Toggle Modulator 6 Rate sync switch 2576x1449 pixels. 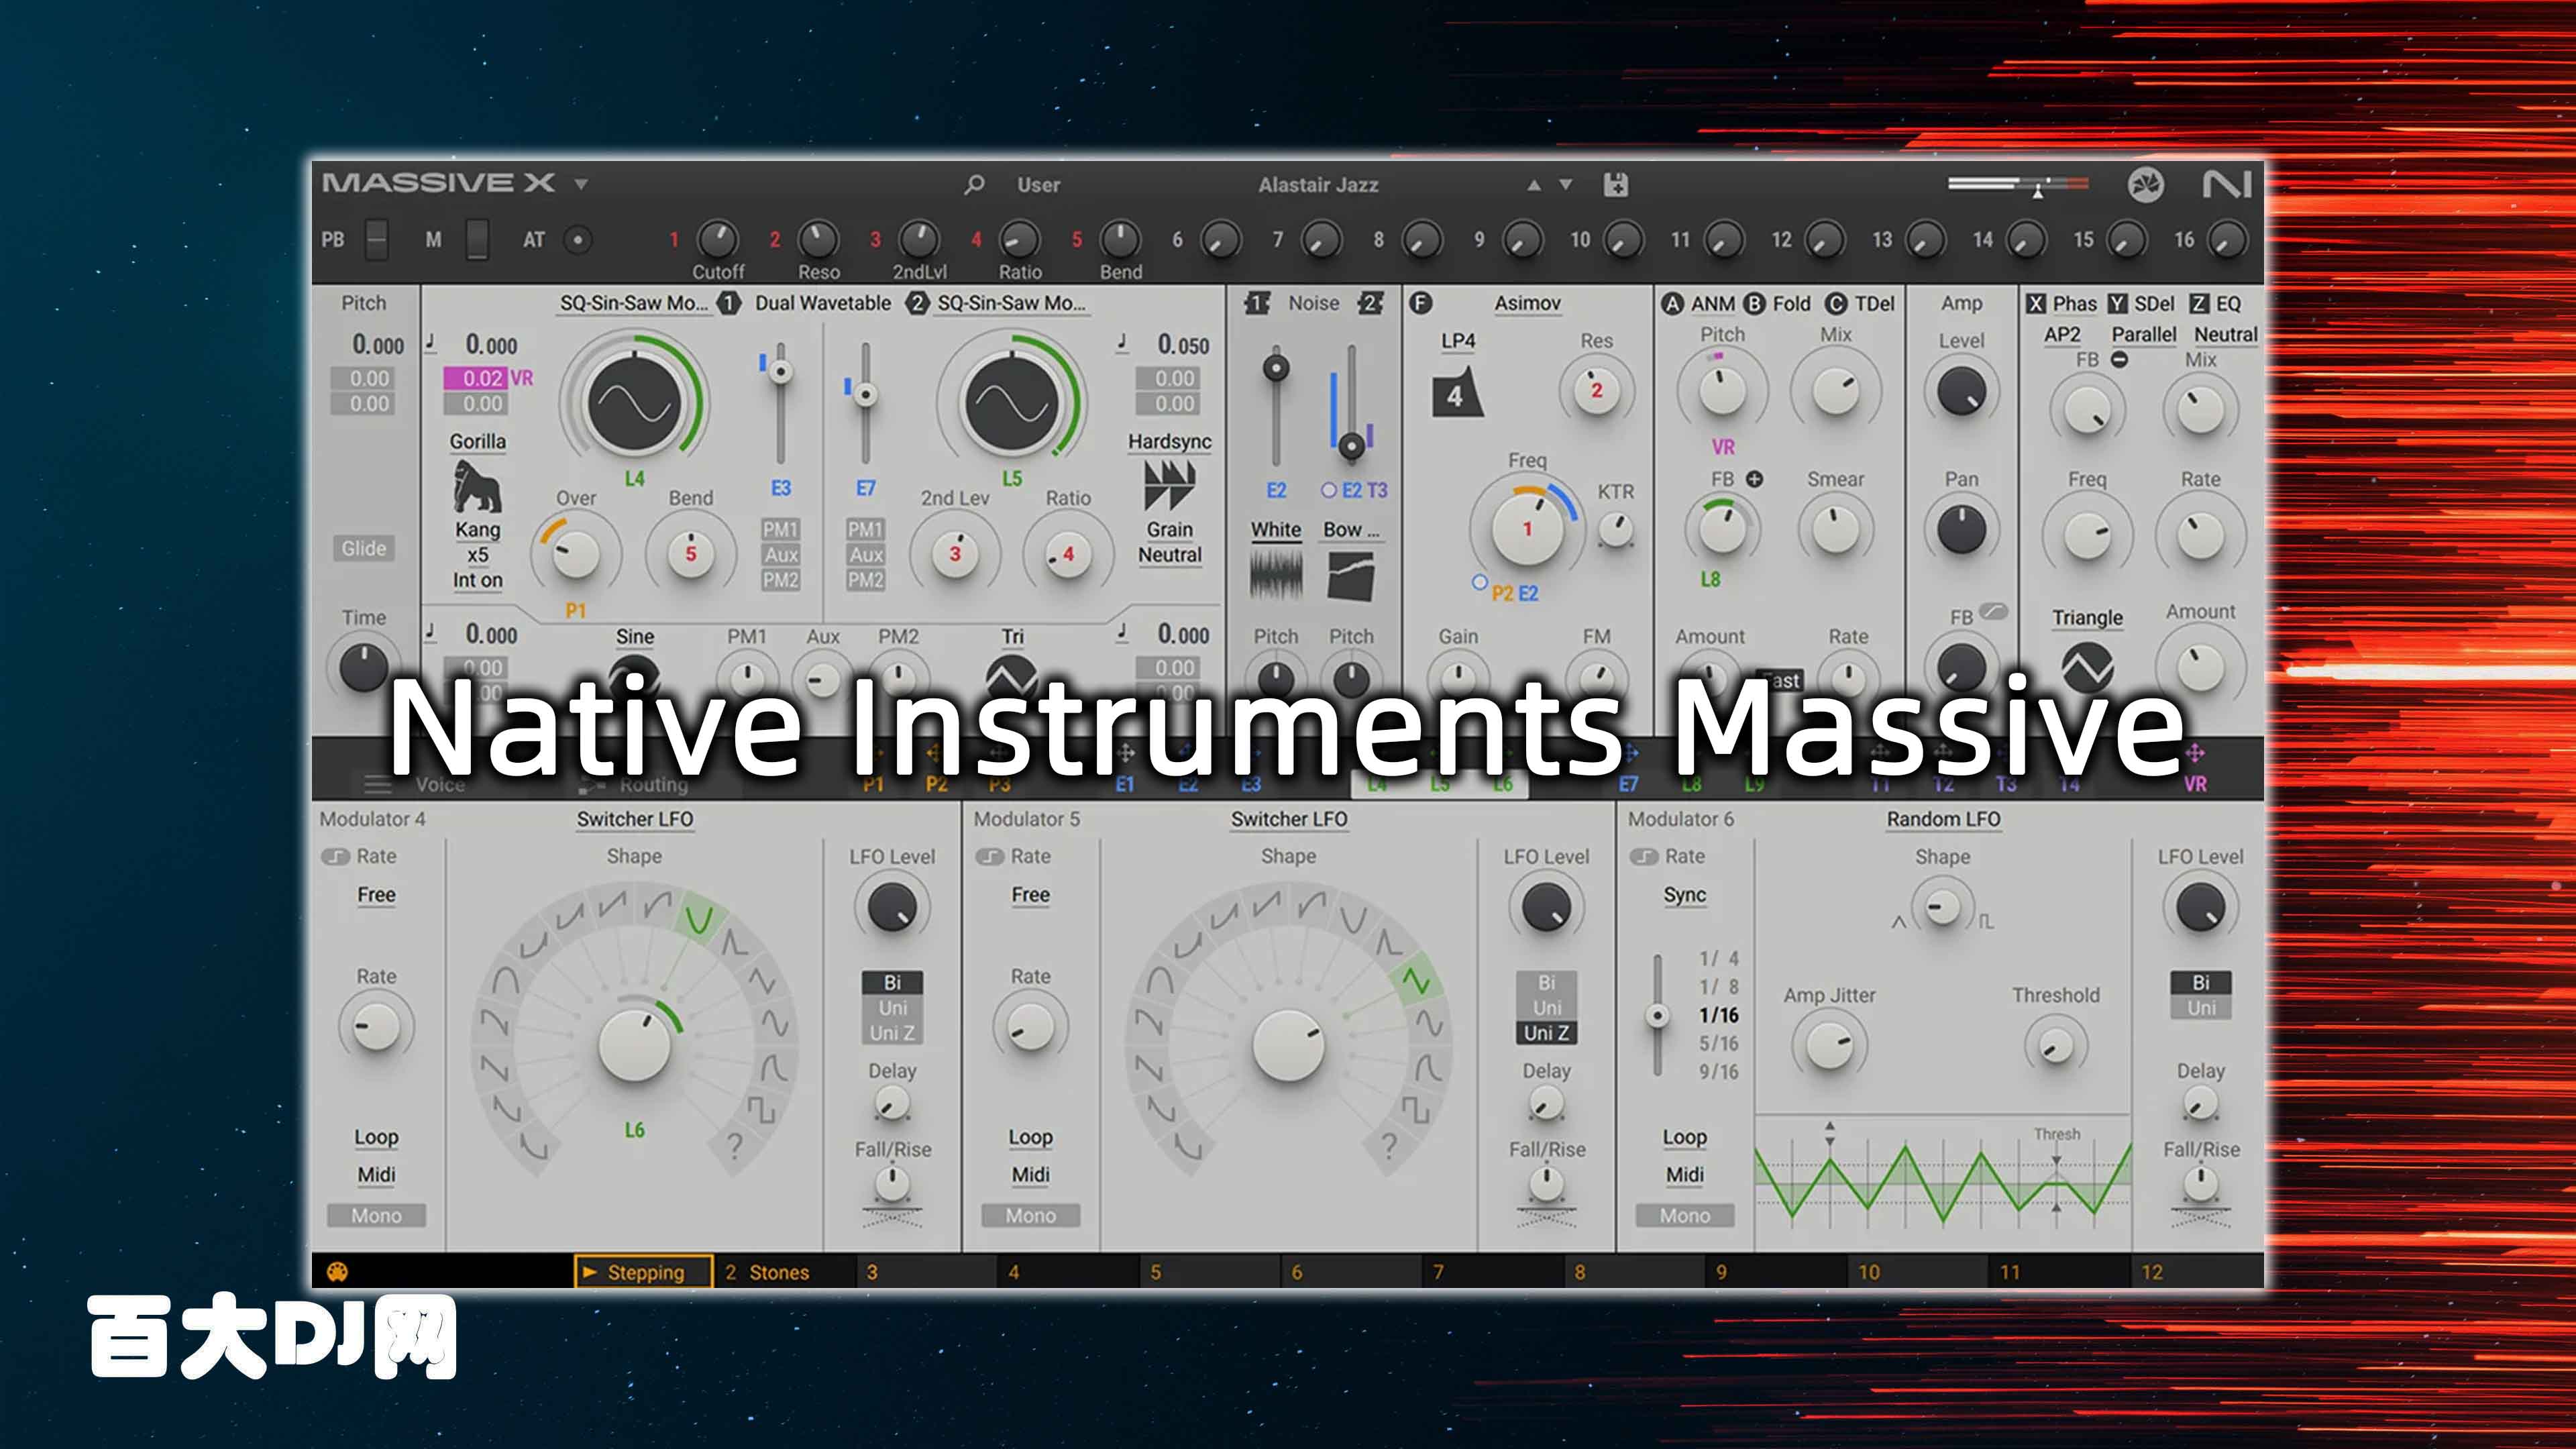point(1643,857)
